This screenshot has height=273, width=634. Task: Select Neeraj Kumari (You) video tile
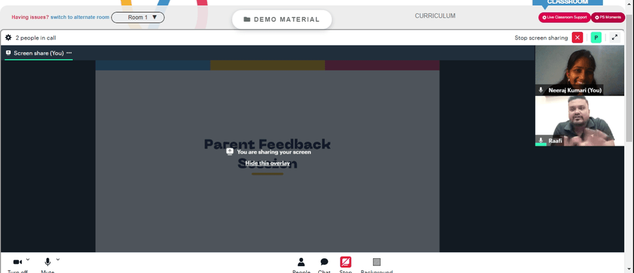click(579, 70)
